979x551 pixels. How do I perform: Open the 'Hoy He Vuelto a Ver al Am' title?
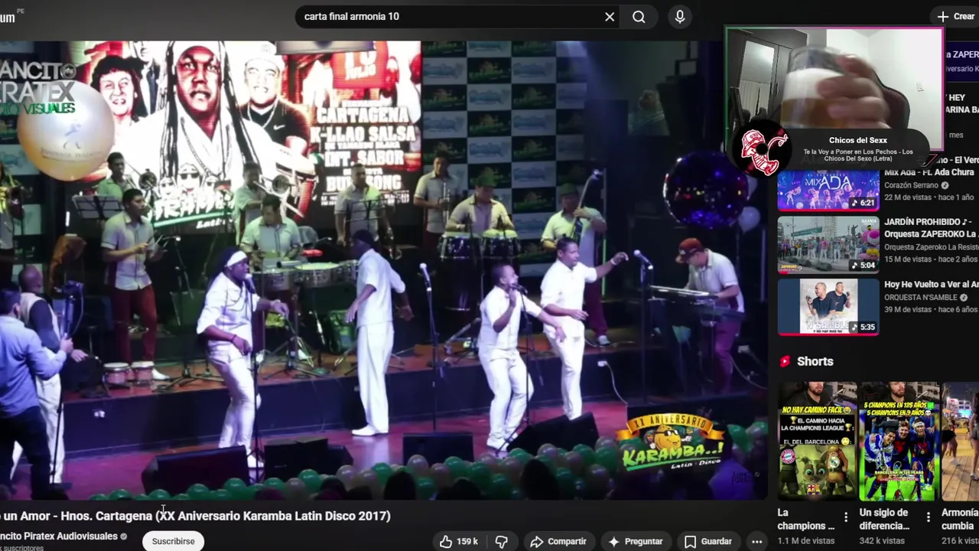point(931,285)
